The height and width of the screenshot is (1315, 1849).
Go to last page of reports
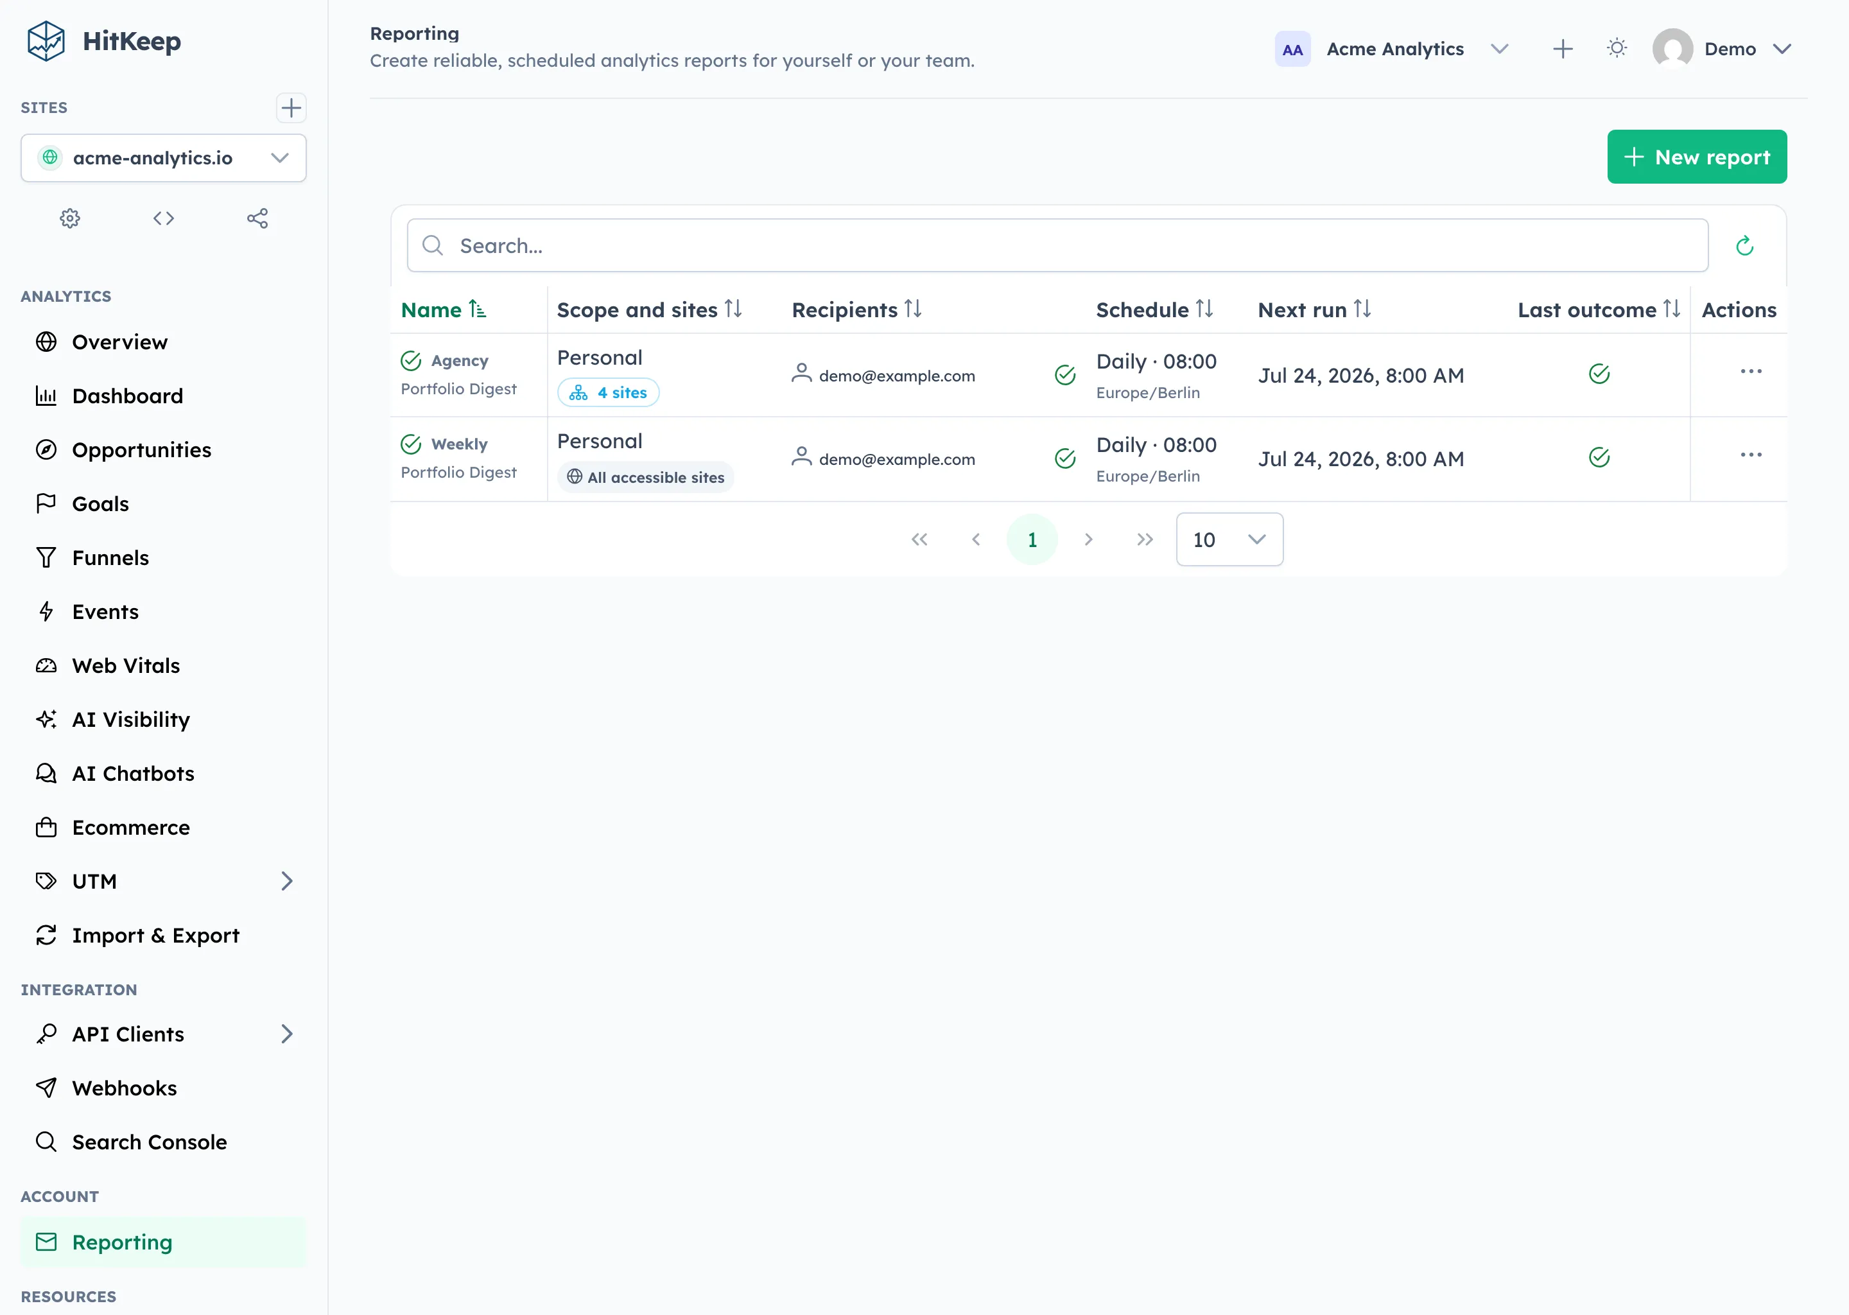pyautogui.click(x=1144, y=539)
